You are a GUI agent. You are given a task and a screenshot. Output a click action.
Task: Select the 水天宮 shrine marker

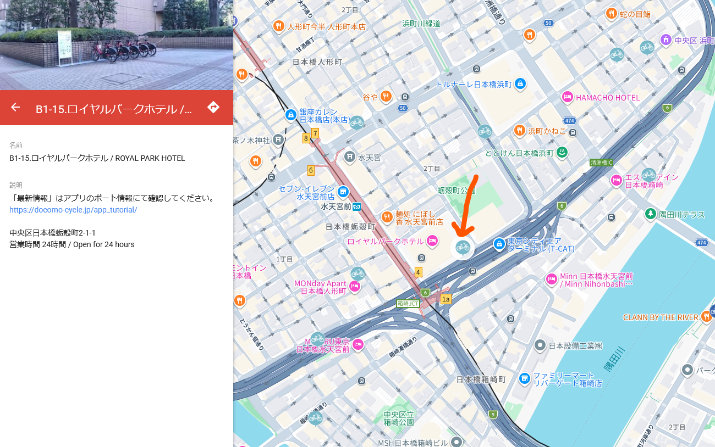coord(349,158)
